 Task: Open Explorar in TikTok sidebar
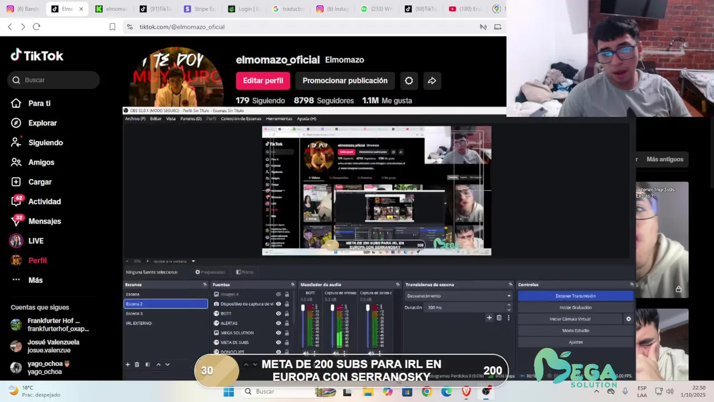click(x=34, y=123)
